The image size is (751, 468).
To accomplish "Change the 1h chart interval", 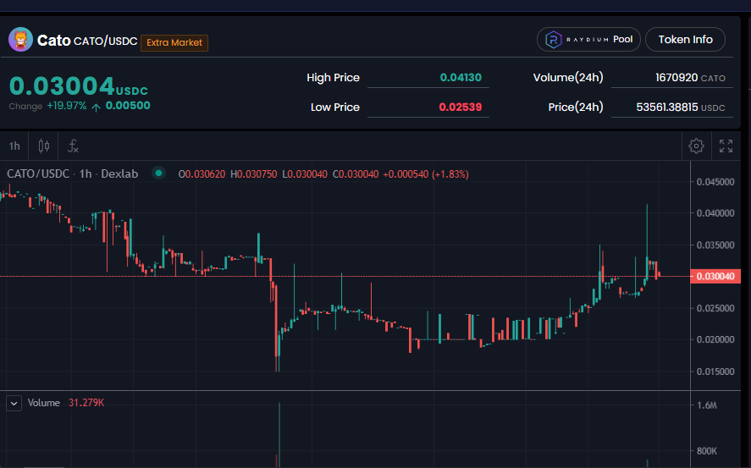I will tap(14, 146).
